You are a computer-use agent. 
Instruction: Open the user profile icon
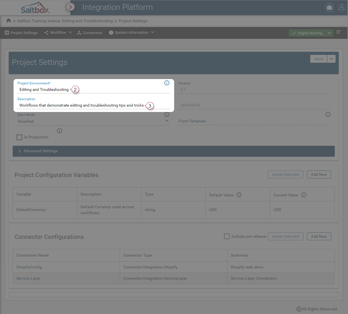click(342, 7)
